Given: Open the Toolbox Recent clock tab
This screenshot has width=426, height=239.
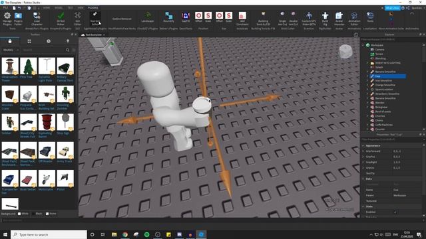Looking at the screenshot, I should coord(49,41).
